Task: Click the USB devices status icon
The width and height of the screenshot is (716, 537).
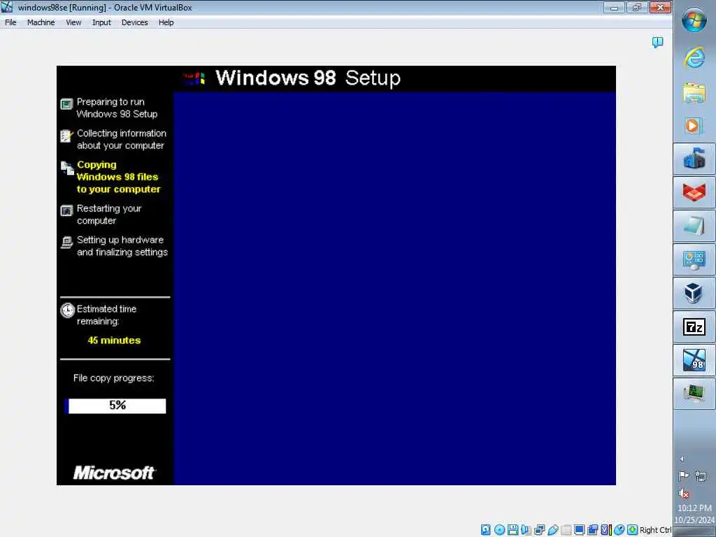Action: [x=552, y=530]
